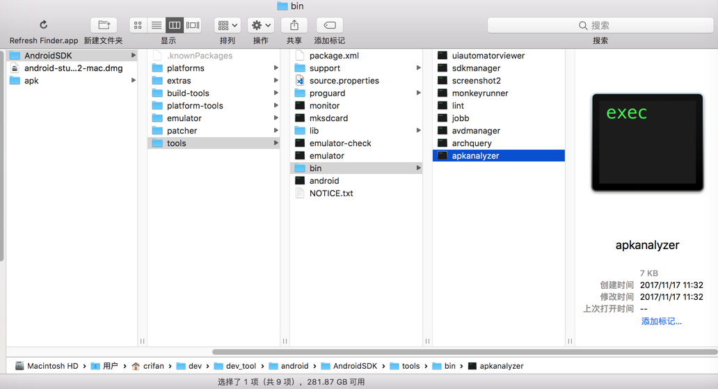Select the apk folder in first column
The height and width of the screenshot is (389, 718).
73,81
